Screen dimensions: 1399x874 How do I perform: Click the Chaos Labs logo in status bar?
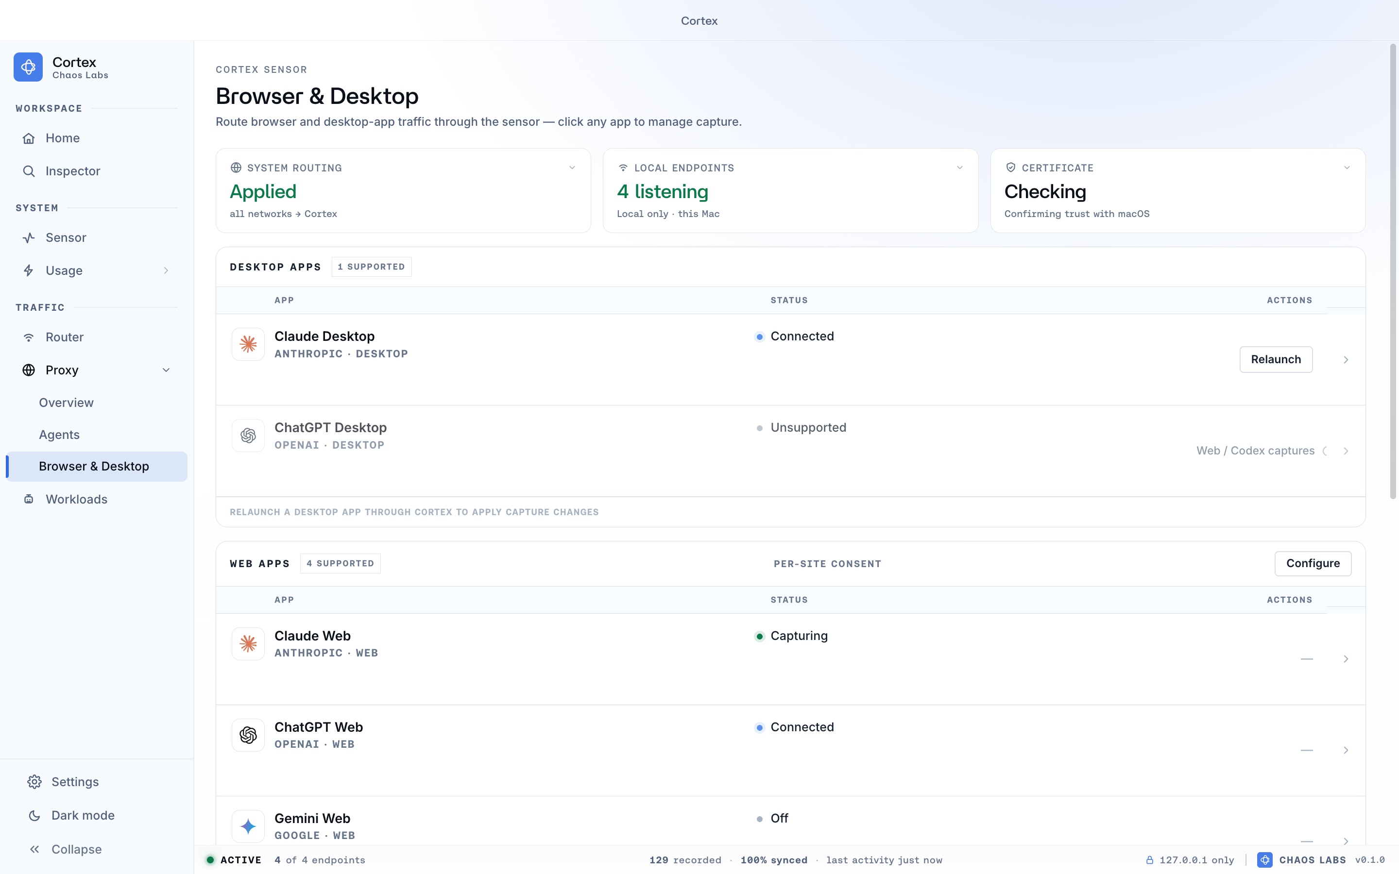tap(1264, 860)
